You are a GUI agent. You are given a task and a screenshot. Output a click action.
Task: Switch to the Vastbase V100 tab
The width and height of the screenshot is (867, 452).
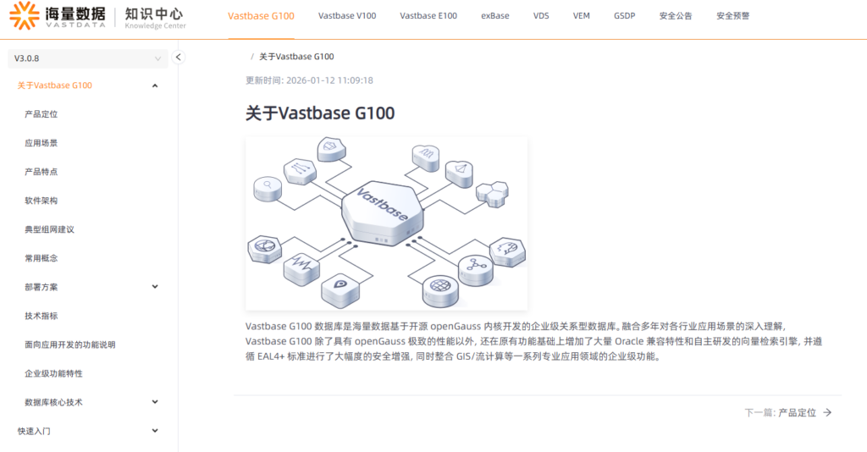346,16
